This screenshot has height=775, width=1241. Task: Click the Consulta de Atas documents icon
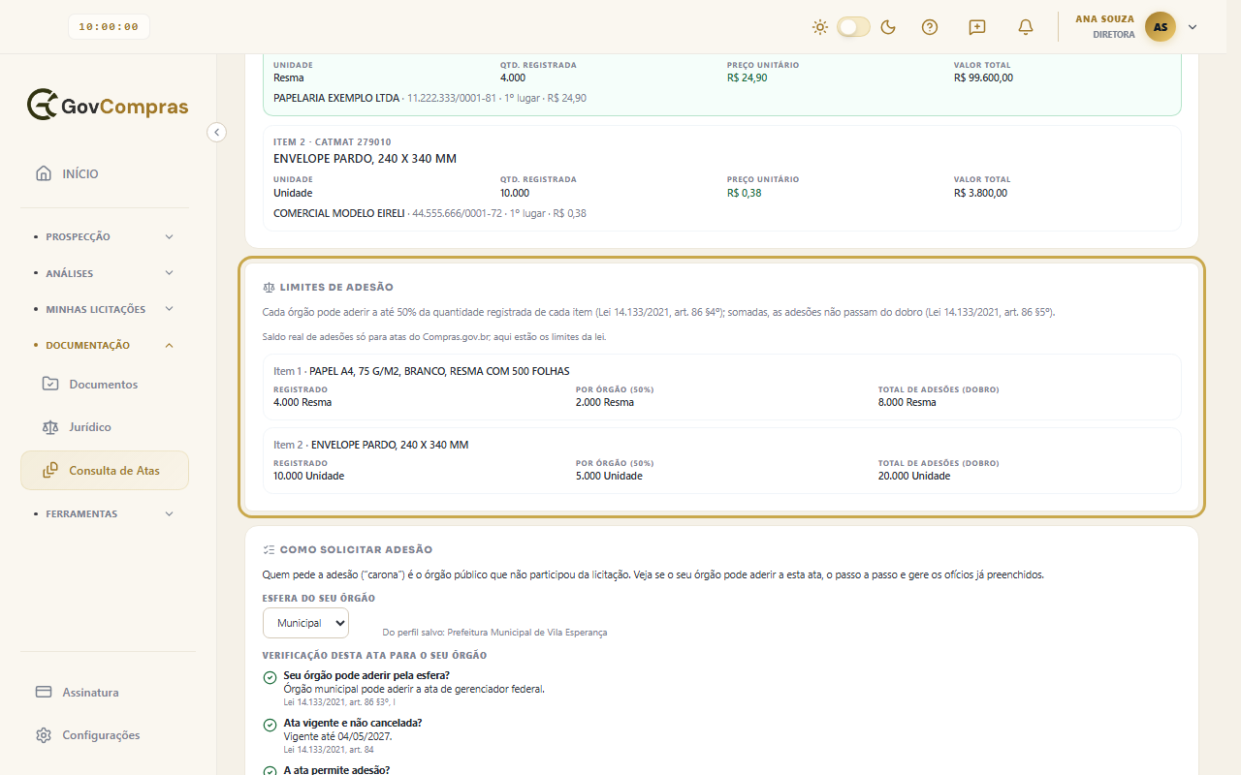[x=50, y=471]
